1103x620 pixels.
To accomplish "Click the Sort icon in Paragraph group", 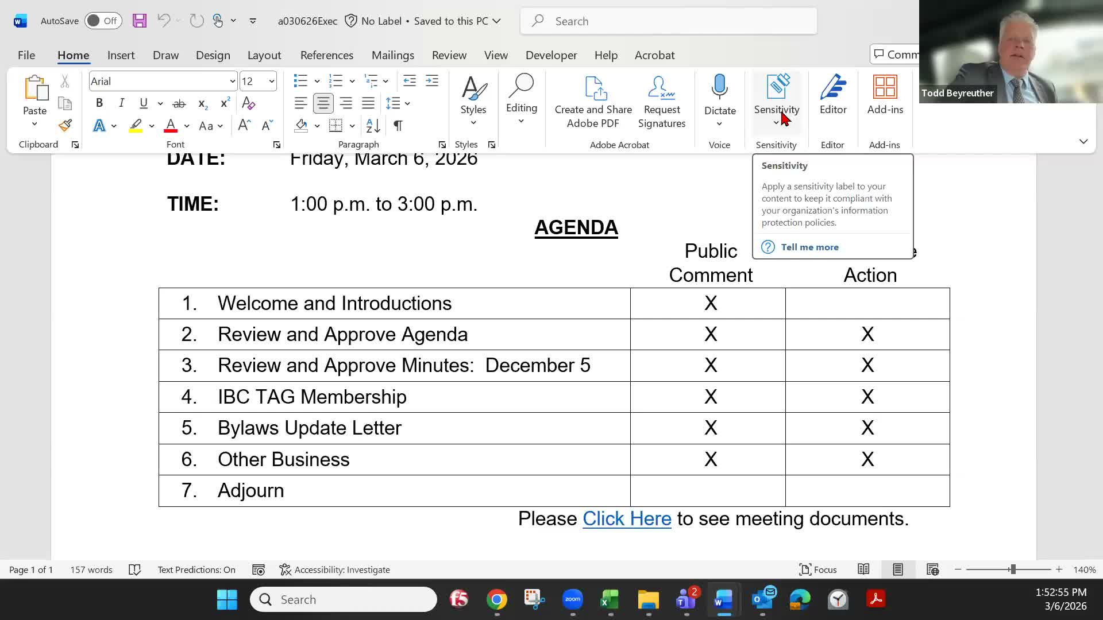I will click(x=373, y=125).
